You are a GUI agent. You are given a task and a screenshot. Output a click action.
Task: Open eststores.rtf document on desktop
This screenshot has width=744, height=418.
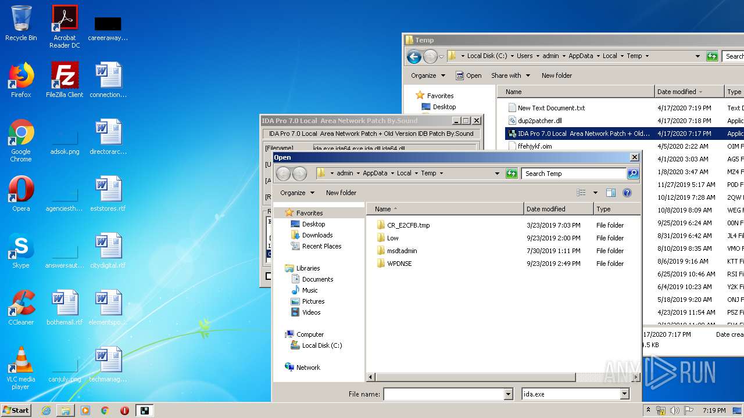[108, 194]
